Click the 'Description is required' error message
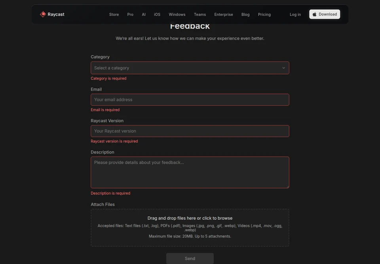380x264 pixels. 110,193
